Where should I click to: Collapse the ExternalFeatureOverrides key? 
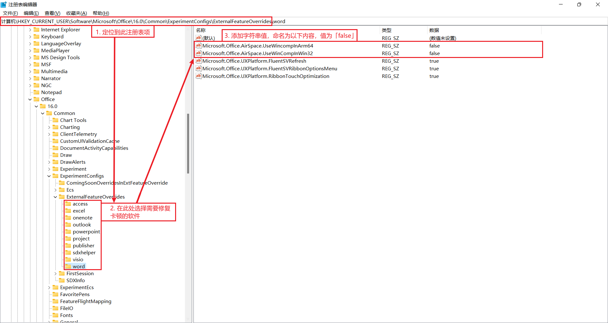click(x=55, y=197)
